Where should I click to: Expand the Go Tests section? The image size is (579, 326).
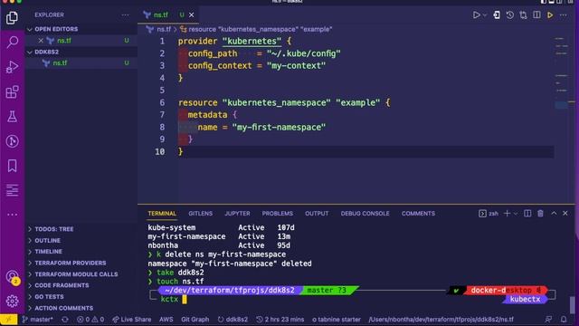point(81,297)
